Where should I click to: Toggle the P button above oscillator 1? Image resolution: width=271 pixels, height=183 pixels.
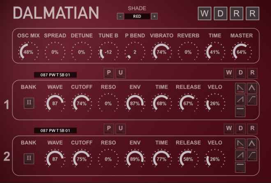[x=109, y=73]
